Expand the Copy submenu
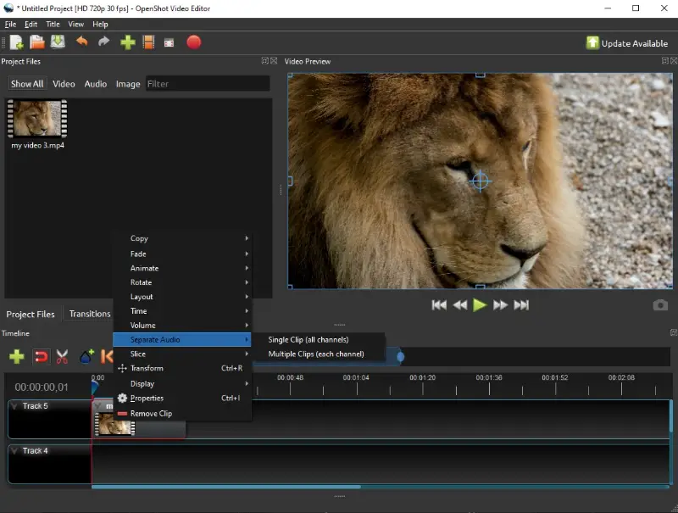678x513 pixels. (182, 238)
